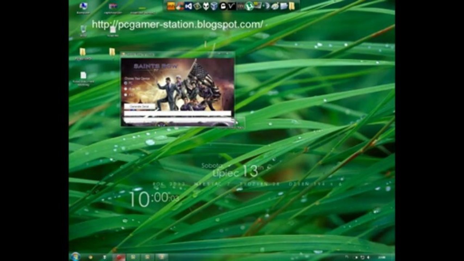Image resolution: width=464 pixels, height=261 pixels.
Task: Open the white fox head icon in the dock
Action: [206, 6]
